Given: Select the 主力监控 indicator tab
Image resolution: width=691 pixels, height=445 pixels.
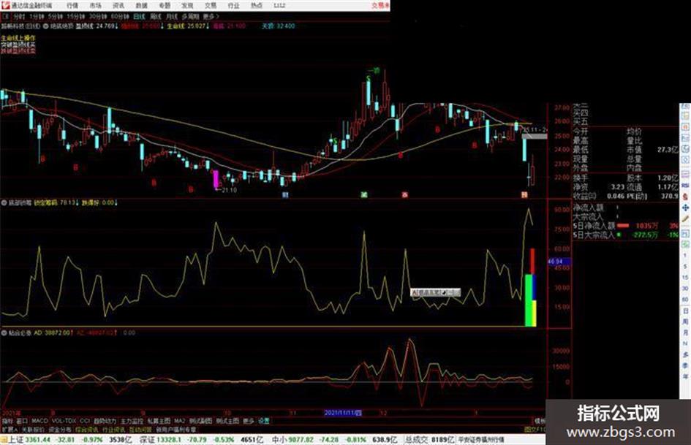Looking at the screenshot, I should 132,421.
